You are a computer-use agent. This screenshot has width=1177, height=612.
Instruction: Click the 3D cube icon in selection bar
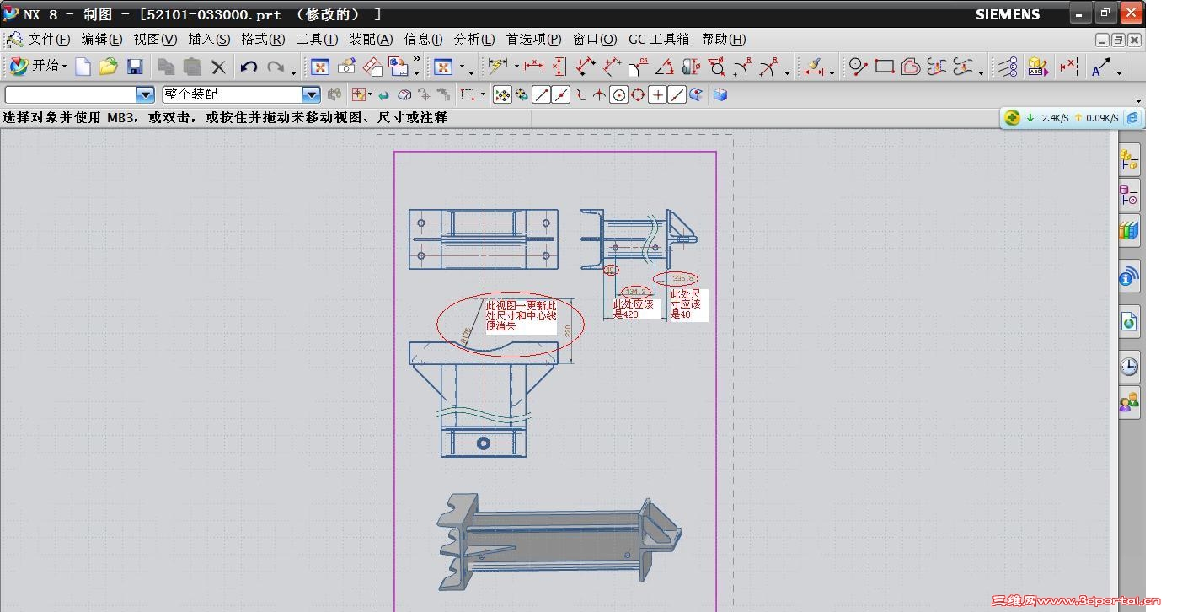[720, 95]
